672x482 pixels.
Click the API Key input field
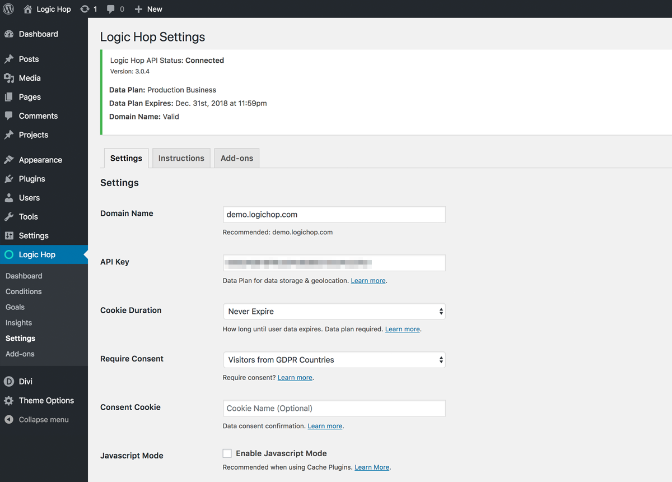click(x=334, y=263)
